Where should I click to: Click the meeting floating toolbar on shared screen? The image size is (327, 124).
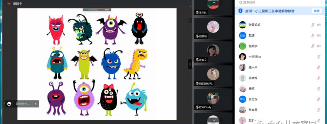point(97,10)
